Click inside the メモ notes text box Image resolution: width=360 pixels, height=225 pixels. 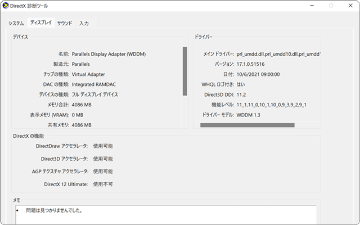pyautogui.click(x=166, y=215)
